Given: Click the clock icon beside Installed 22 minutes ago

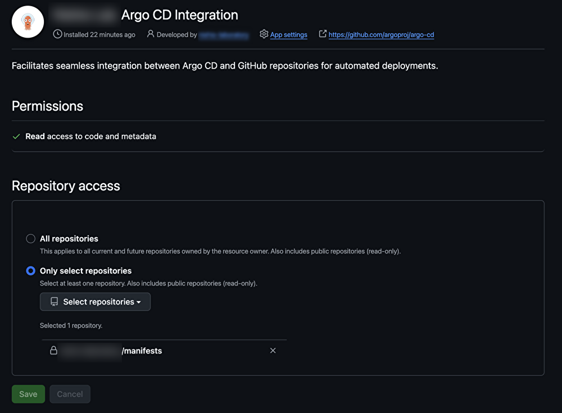Looking at the screenshot, I should 57,34.
